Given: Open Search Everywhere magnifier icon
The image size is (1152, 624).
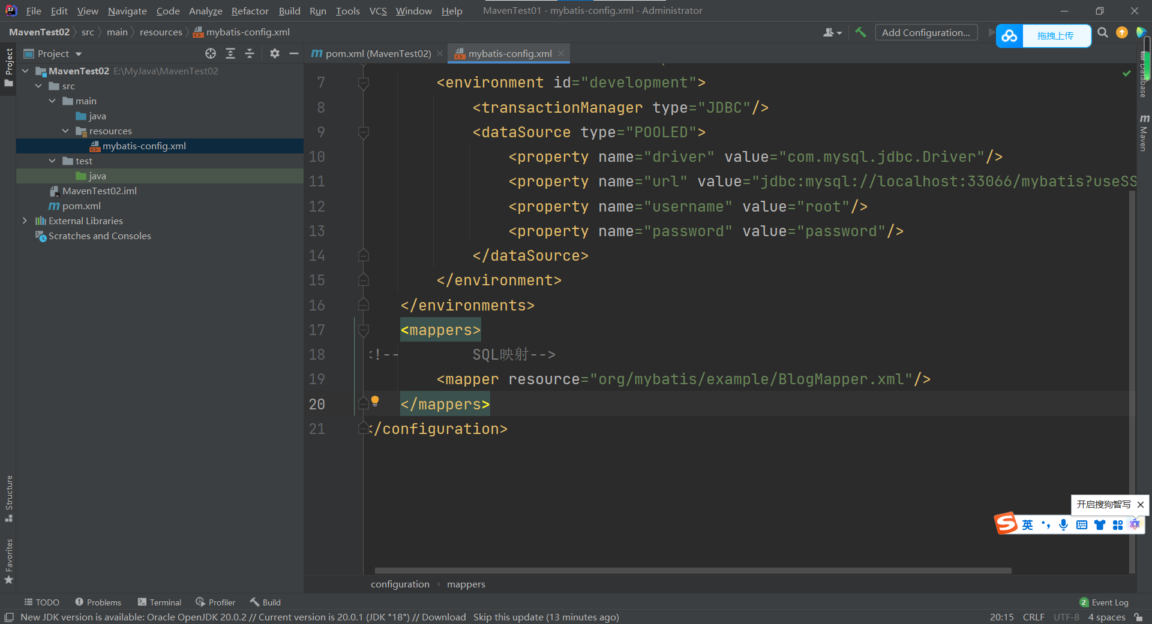Looking at the screenshot, I should [1103, 32].
